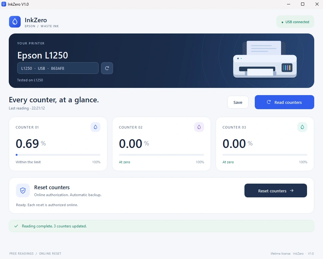Click the 'EPSON / WASTE INK' subtitle
The image size is (323, 259).
[42, 26]
